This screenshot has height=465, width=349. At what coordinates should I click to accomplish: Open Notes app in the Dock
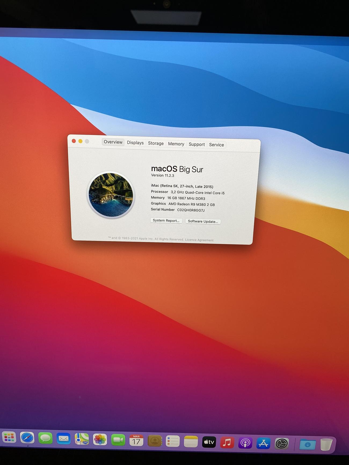[191, 442]
